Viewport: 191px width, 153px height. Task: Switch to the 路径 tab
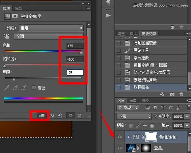(x=145, y=101)
